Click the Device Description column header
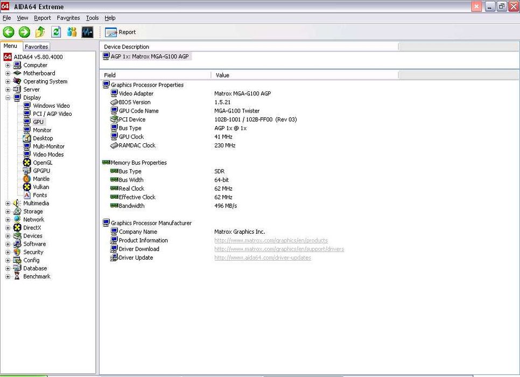520x377 pixels. [249, 47]
